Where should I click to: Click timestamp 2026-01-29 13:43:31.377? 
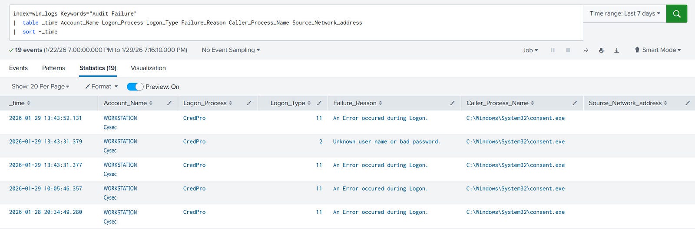pyautogui.click(x=46, y=165)
